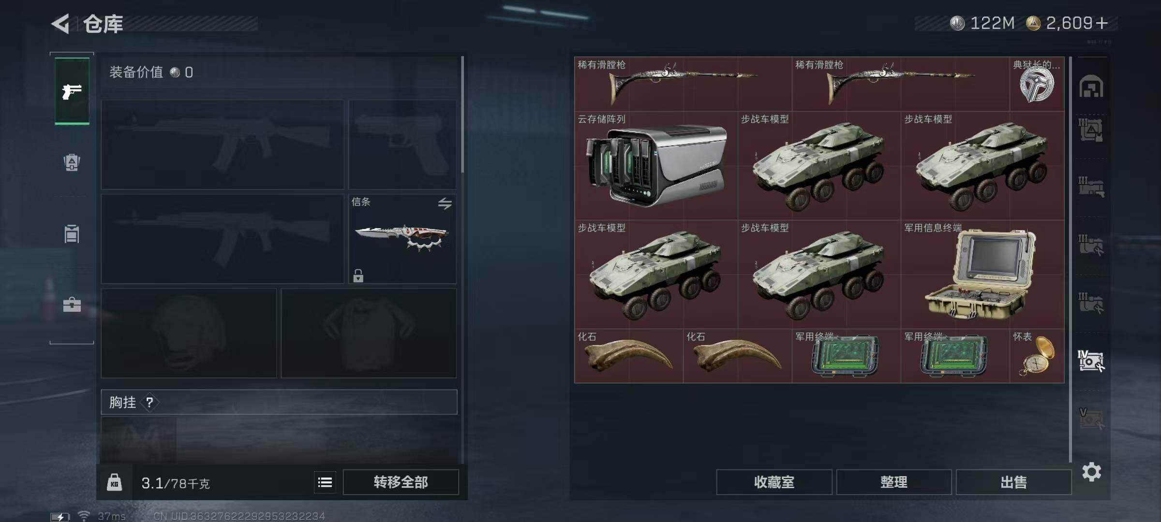Open the 收藏室 collection room

coord(774,482)
